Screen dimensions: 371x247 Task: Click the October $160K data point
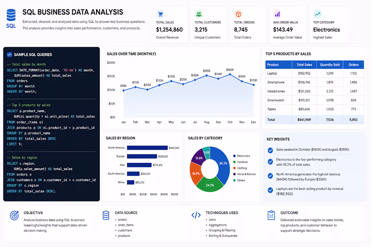(230, 74)
